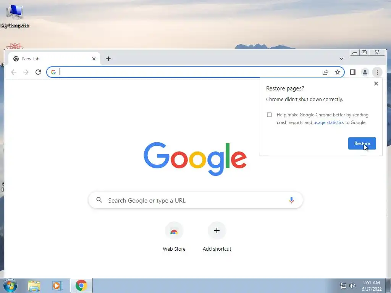This screenshot has height=293, width=391.
Task: Open a new tab with plus button
Action: [x=108, y=59]
